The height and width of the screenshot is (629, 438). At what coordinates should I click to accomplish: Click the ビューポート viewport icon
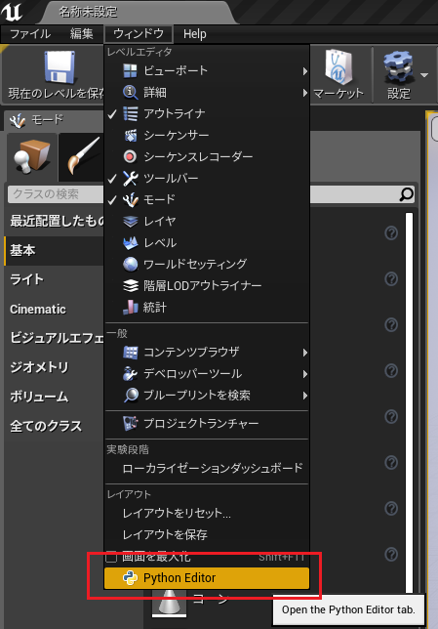pos(130,71)
